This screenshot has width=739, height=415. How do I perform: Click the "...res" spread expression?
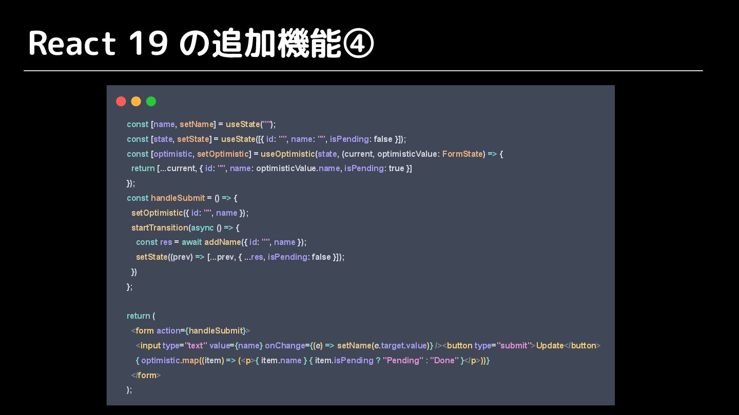(254, 257)
